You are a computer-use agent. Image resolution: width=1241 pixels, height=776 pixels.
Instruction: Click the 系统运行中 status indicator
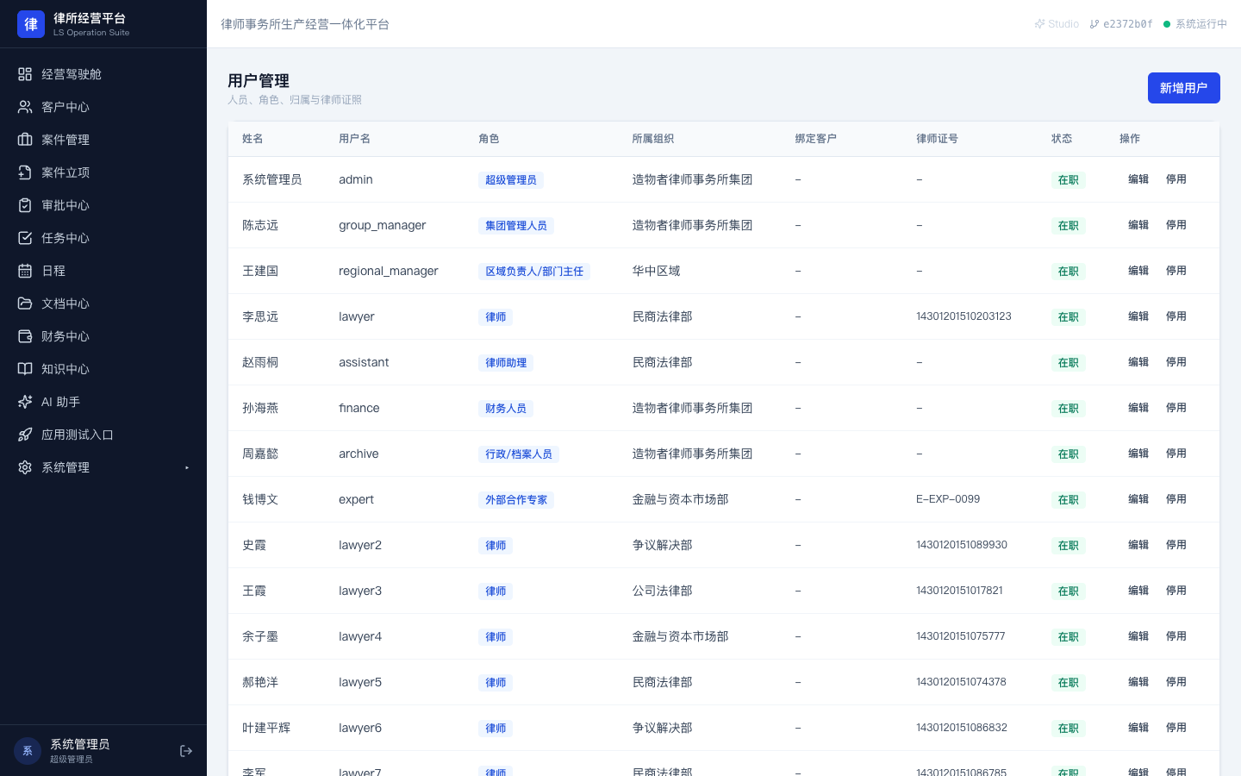pyautogui.click(x=1194, y=24)
